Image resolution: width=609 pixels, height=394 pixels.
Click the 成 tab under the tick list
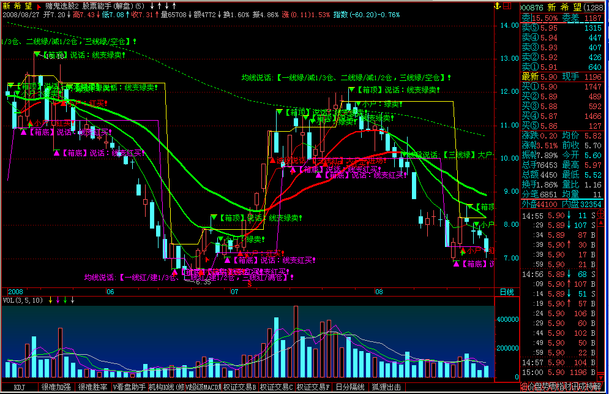pyautogui.click(x=583, y=387)
